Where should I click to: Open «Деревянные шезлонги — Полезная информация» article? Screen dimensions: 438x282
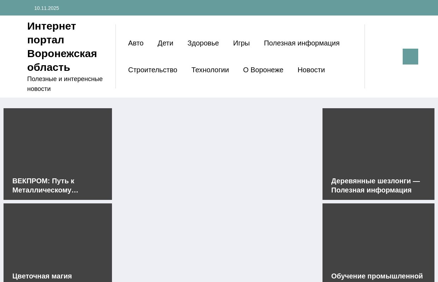(375, 185)
